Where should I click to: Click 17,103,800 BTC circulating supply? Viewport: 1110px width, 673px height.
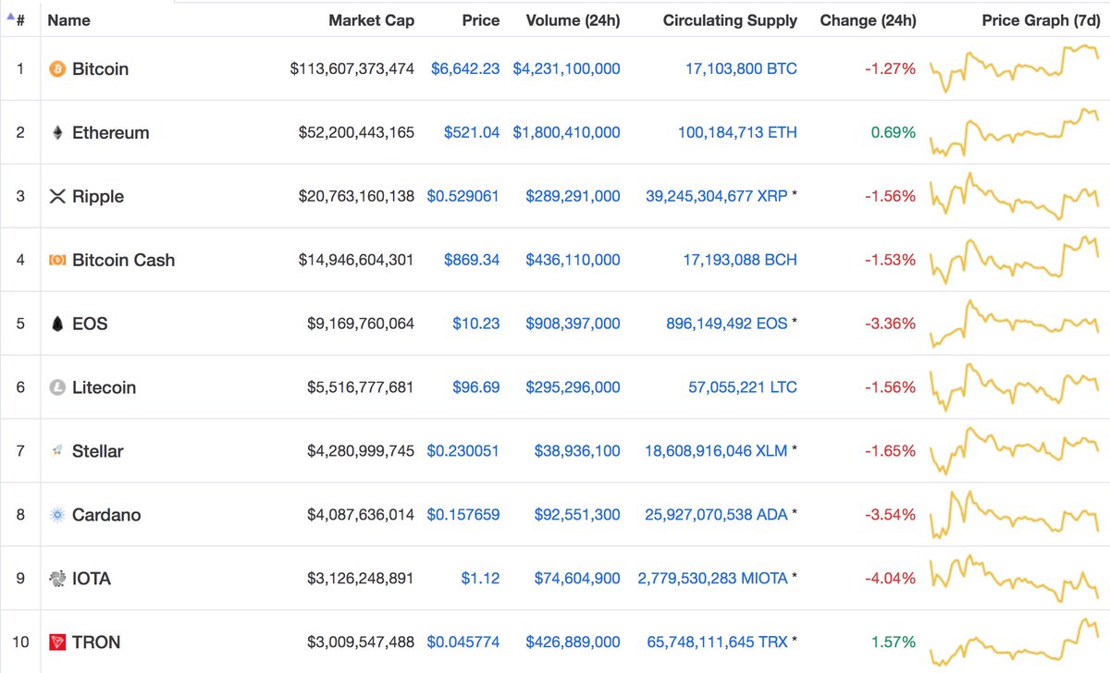point(741,69)
